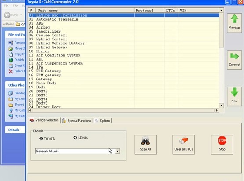Click the red Stop sign icon
The height and width of the screenshot is (181, 244).
pyautogui.click(x=222, y=141)
